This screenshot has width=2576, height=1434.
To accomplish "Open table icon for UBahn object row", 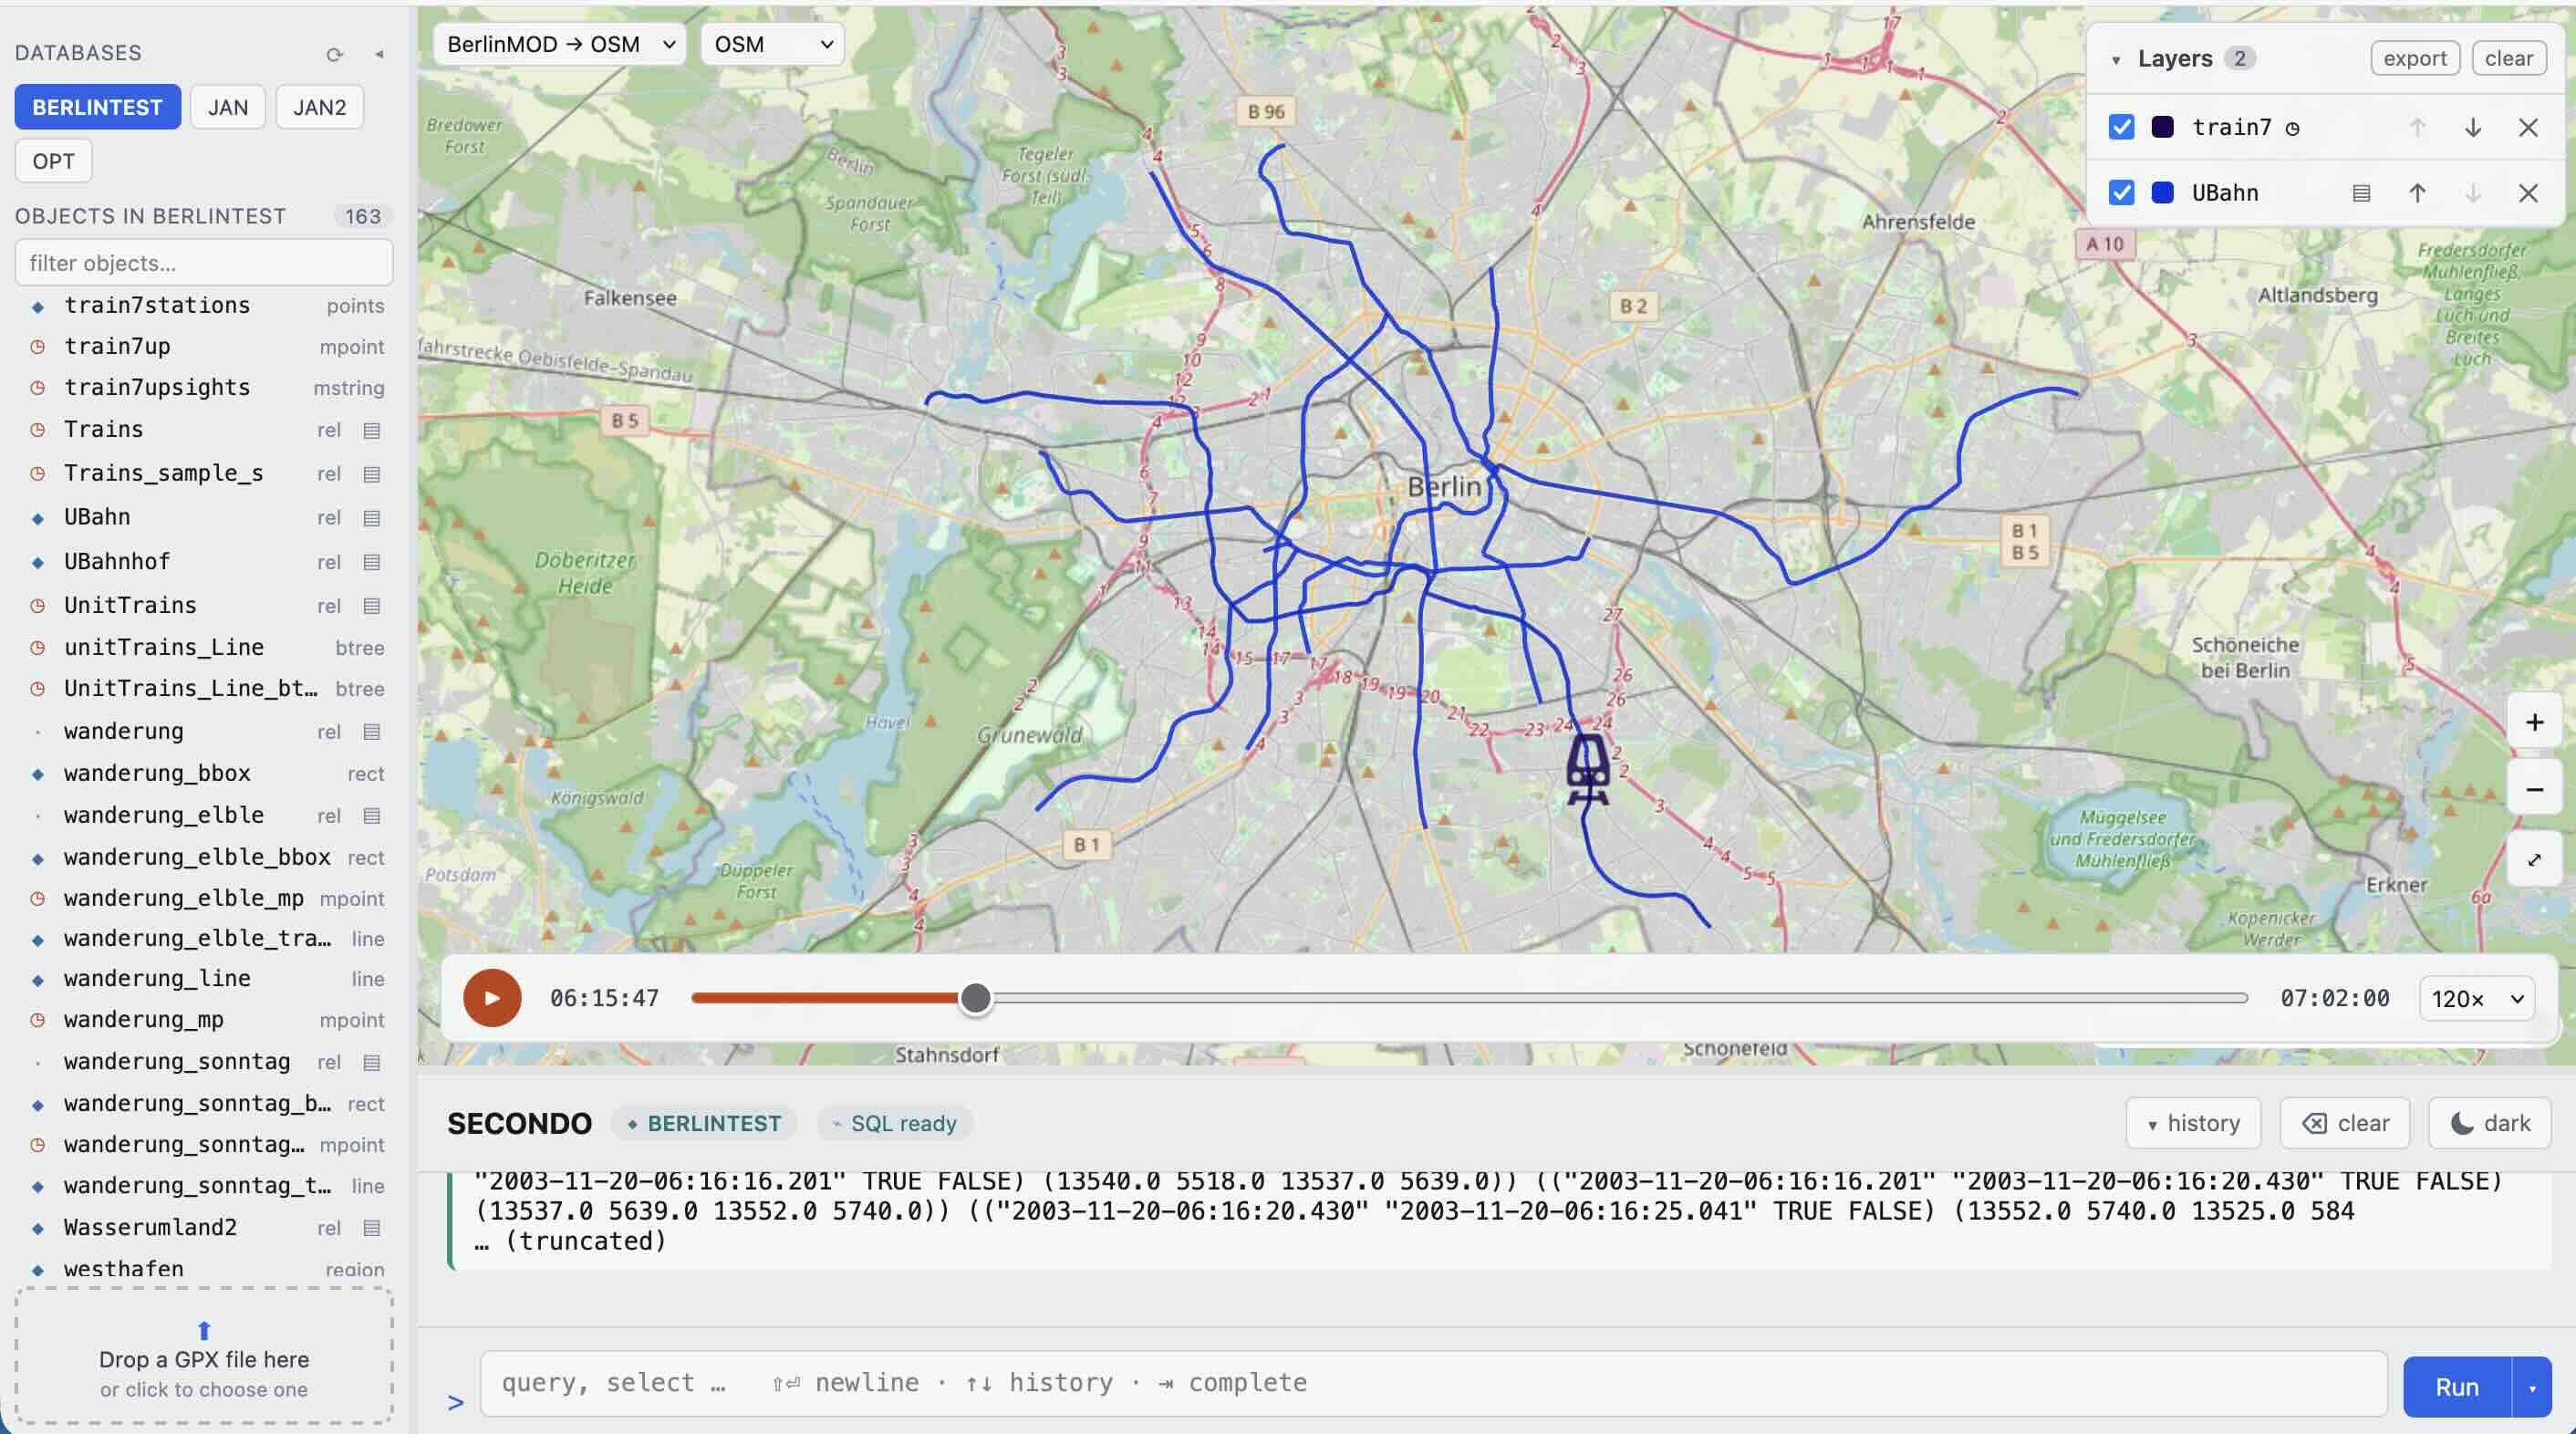I will tap(371, 518).
